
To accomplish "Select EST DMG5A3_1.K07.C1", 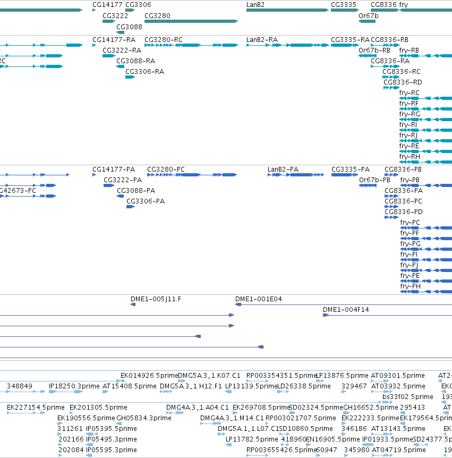I will (x=182, y=381).
